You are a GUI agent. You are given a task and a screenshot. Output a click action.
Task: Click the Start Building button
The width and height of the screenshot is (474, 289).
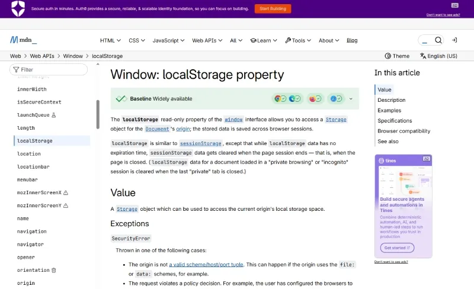point(273,8)
